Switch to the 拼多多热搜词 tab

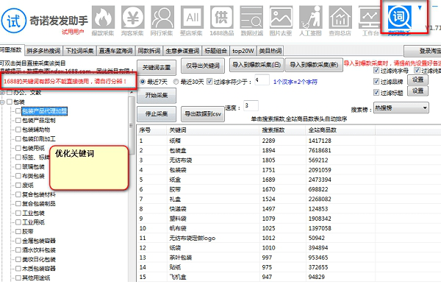[x=43, y=51]
